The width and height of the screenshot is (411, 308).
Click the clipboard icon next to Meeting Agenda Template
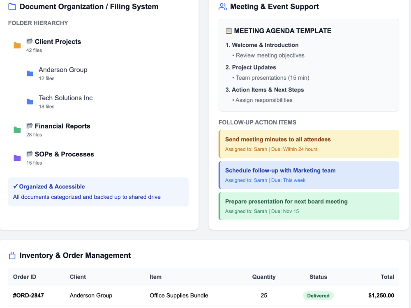(229, 31)
